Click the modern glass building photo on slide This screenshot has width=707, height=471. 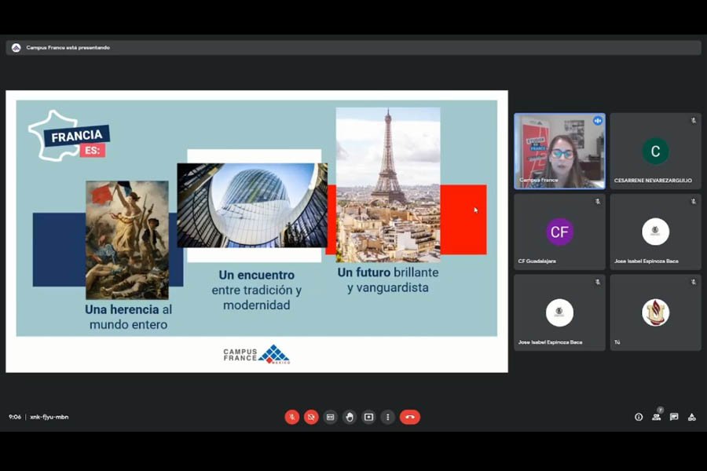252,205
